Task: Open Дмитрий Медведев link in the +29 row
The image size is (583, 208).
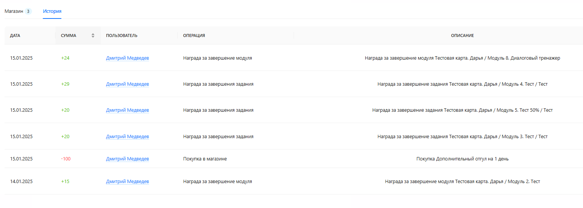Action: click(x=128, y=84)
